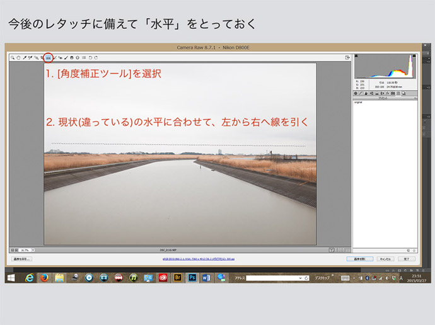Open the zoom level dropdown
435x325 pixels.
(x=33, y=250)
